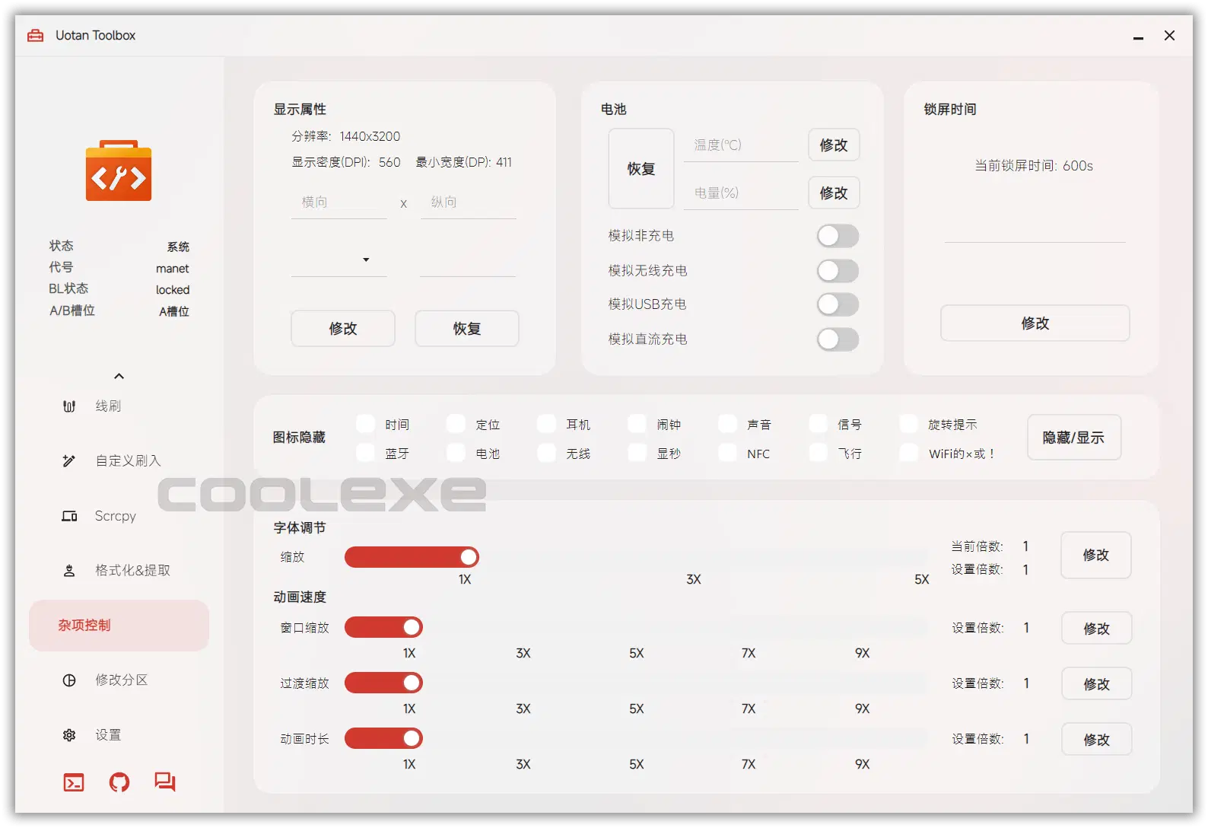Open the 修改分区 sidebar menu item
Viewport: 1208px width, 828px height.
point(119,680)
